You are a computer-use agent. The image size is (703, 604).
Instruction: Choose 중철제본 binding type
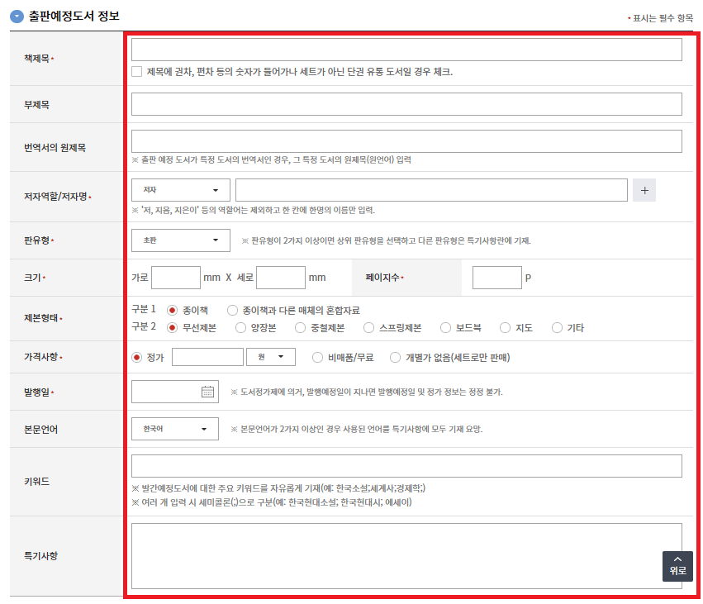pyautogui.click(x=301, y=328)
